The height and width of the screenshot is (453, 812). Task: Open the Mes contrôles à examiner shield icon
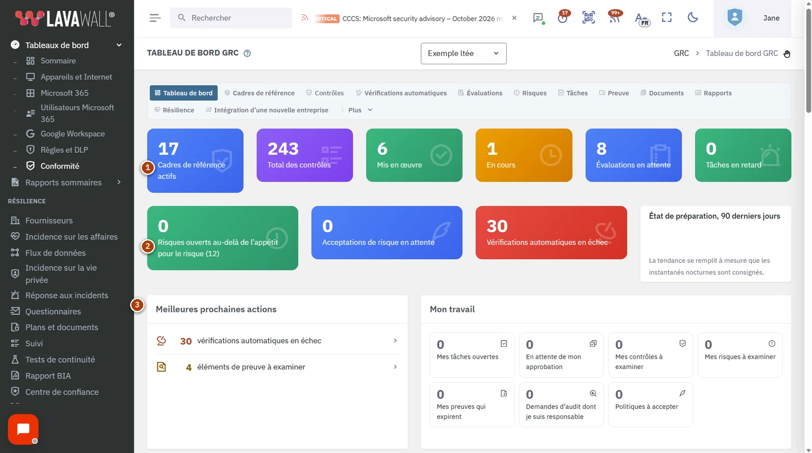(682, 344)
